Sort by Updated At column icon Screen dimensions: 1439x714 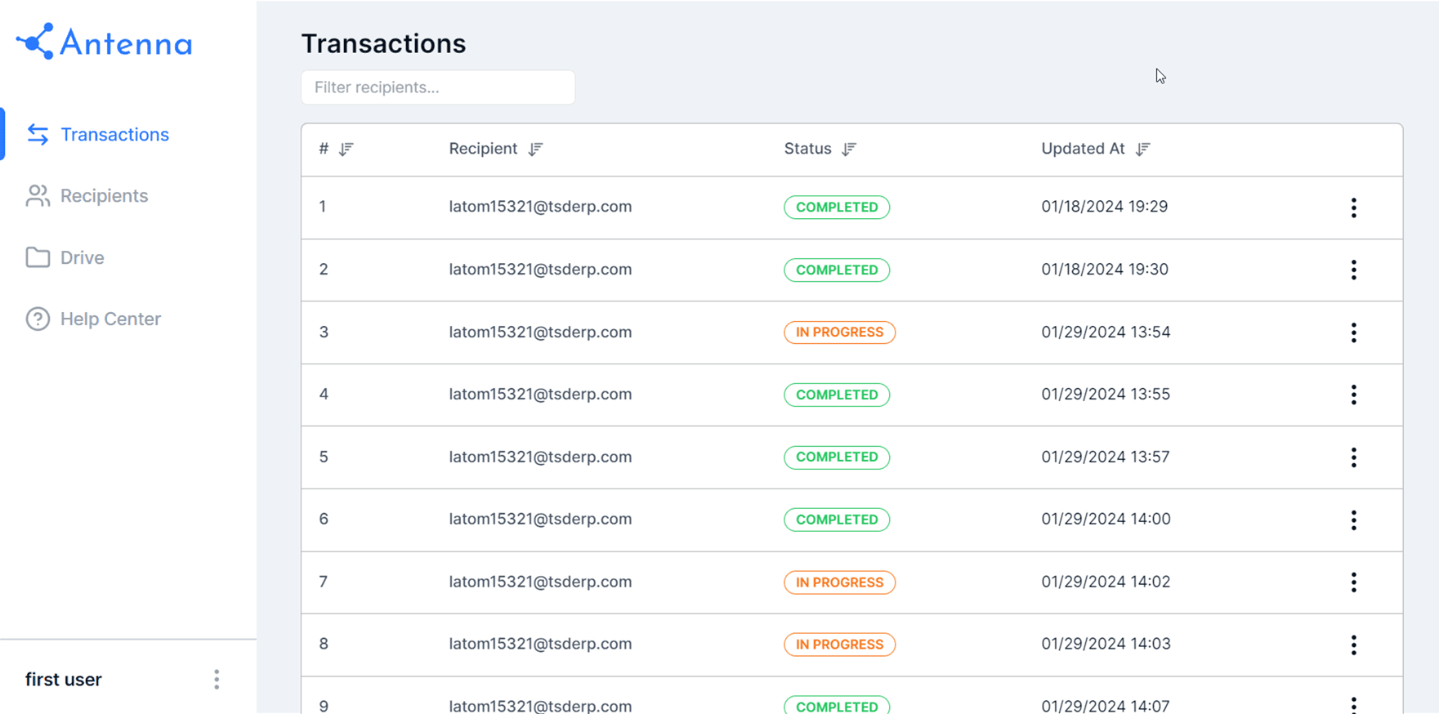click(1142, 149)
